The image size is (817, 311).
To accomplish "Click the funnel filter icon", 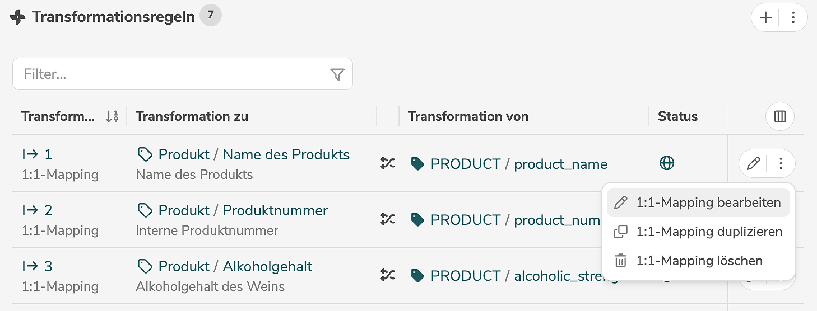I will pos(337,74).
